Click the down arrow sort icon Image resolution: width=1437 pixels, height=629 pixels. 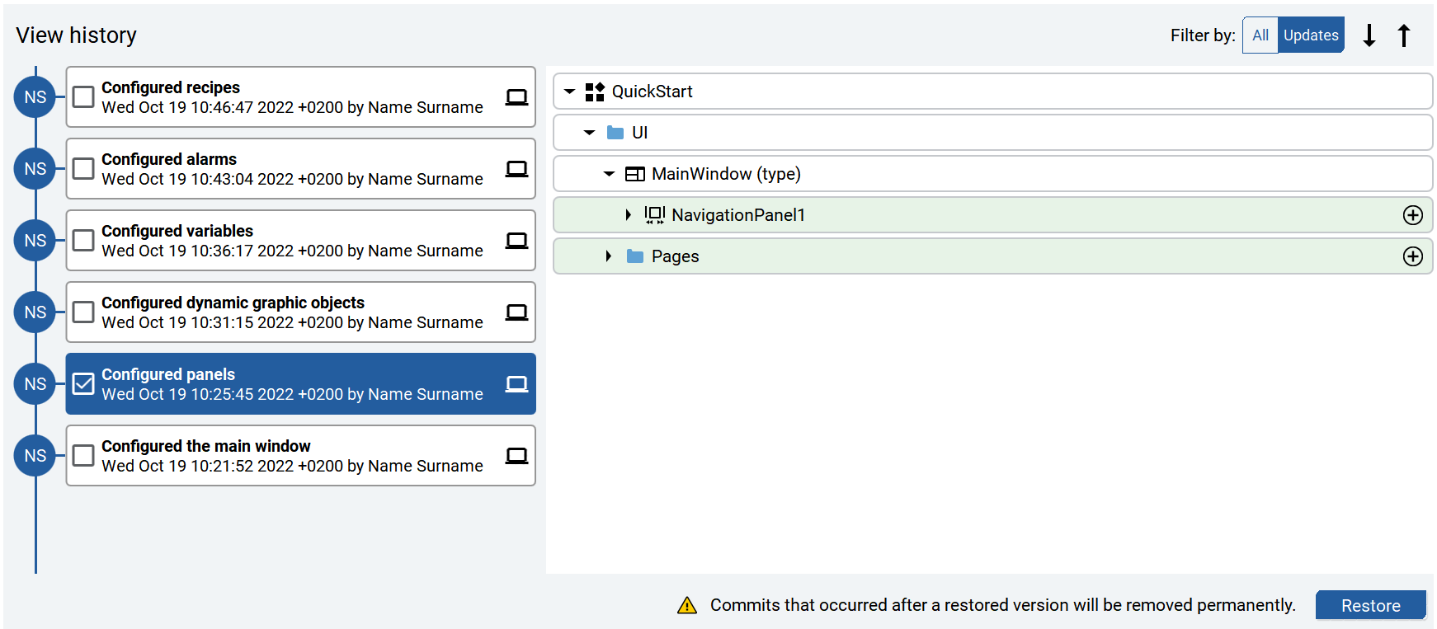pos(1369,35)
